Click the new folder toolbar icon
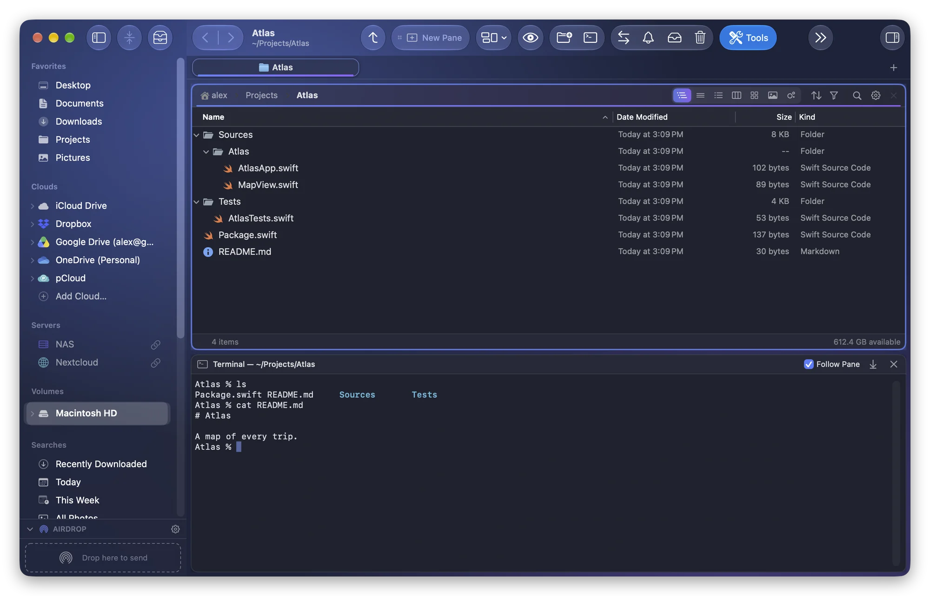The width and height of the screenshot is (930, 596). (564, 38)
